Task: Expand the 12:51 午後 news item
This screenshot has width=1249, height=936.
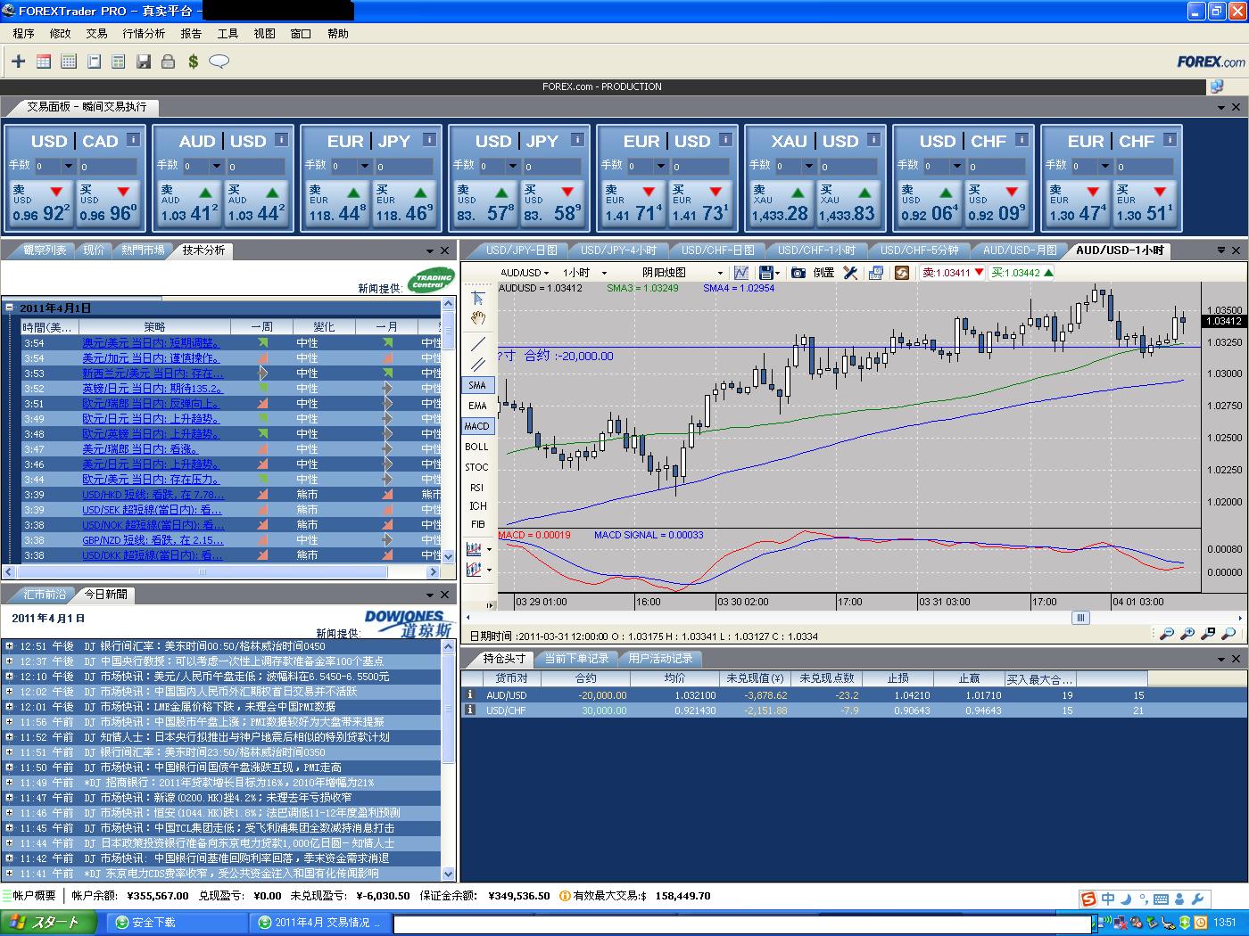Action: [x=9, y=646]
